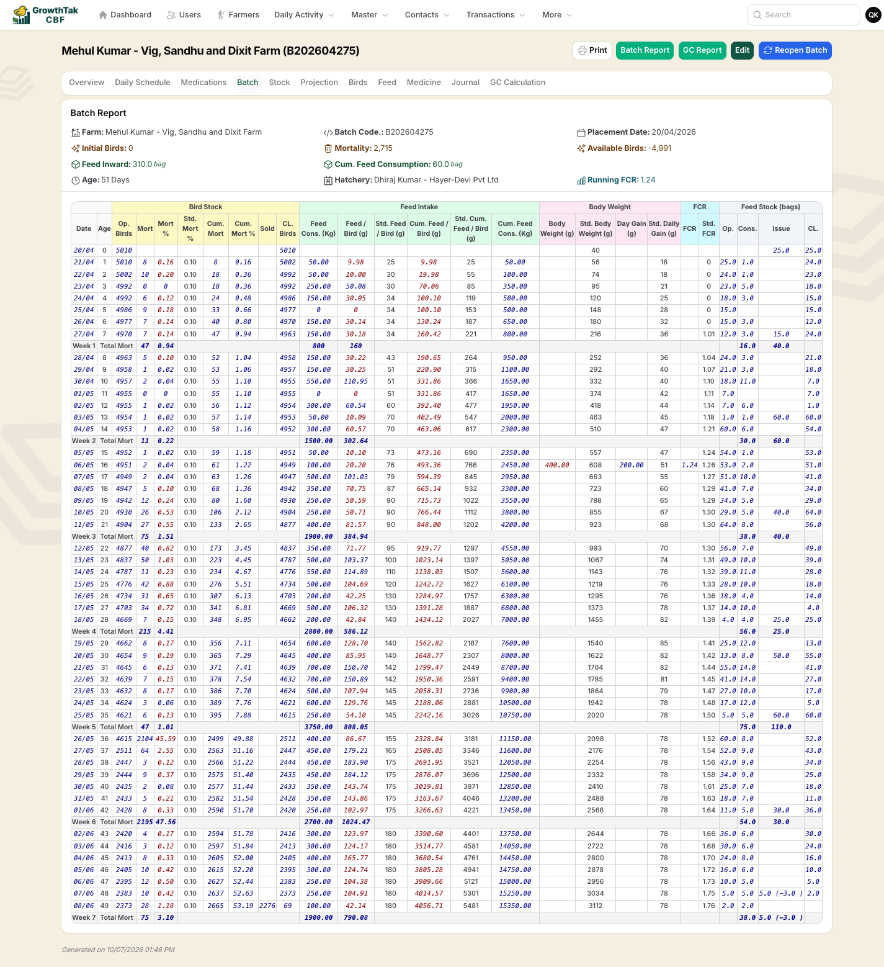Select the Journal tab
Viewport: 884px width, 967px height.
[x=465, y=83]
